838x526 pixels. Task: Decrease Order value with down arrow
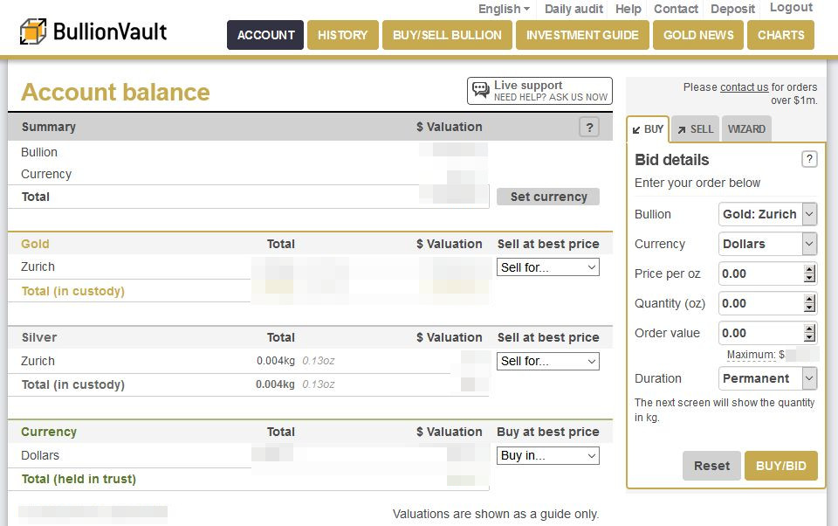point(810,337)
